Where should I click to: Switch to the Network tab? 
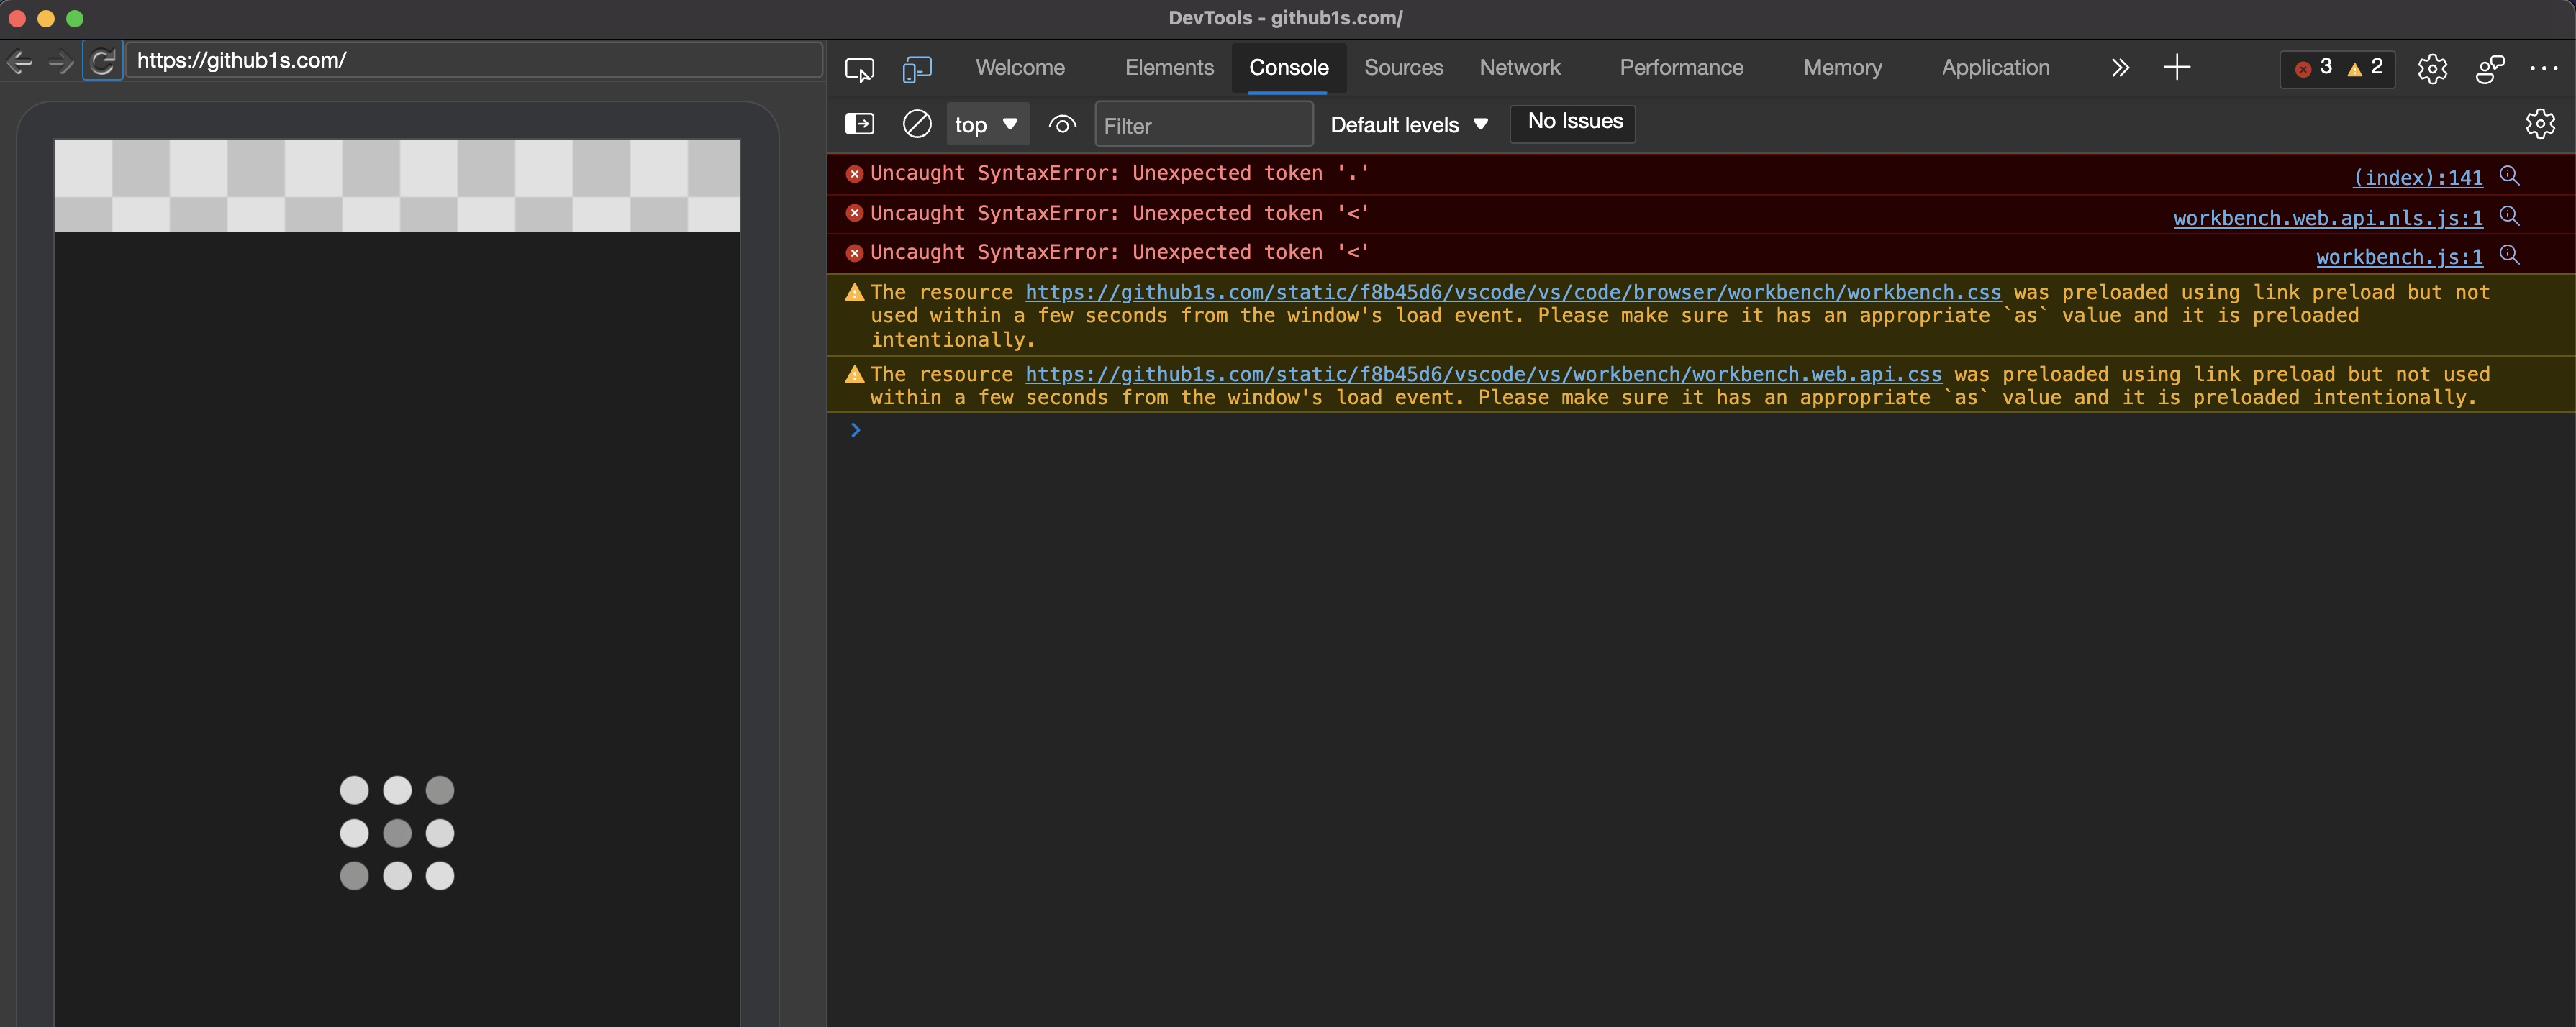(x=1519, y=68)
